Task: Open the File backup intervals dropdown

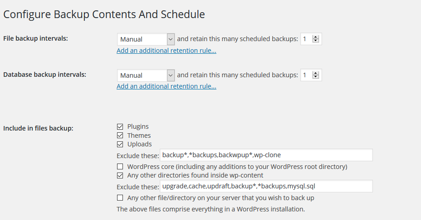Action: (x=146, y=39)
